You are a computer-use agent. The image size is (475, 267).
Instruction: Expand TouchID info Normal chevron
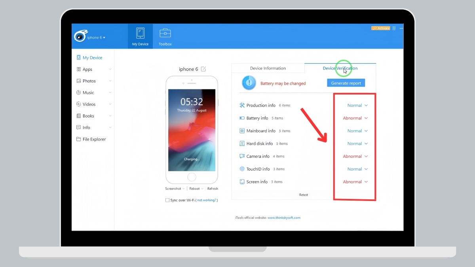(366, 169)
